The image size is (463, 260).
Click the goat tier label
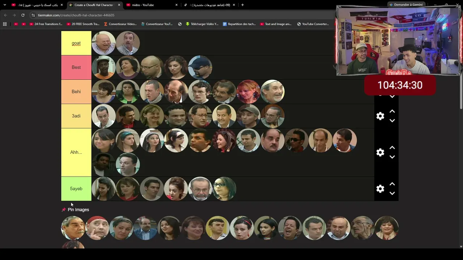(76, 43)
